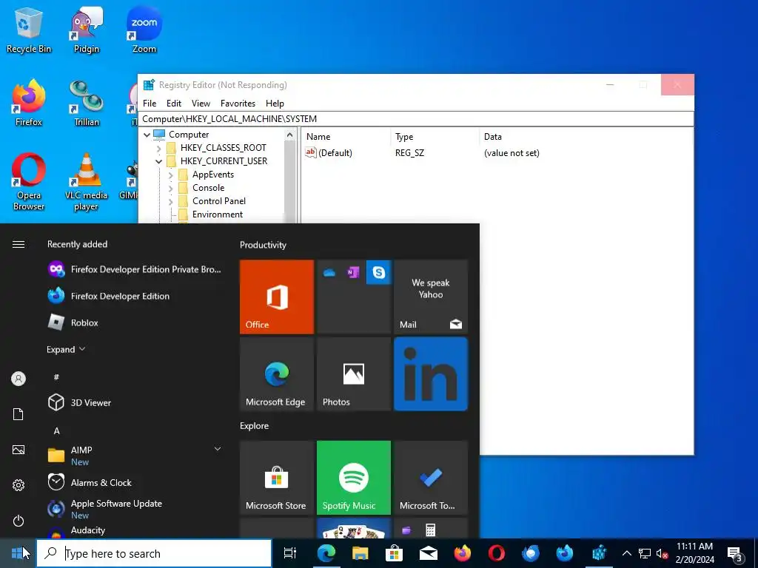
Task: Select the Environment registry key
Action: [218, 214]
